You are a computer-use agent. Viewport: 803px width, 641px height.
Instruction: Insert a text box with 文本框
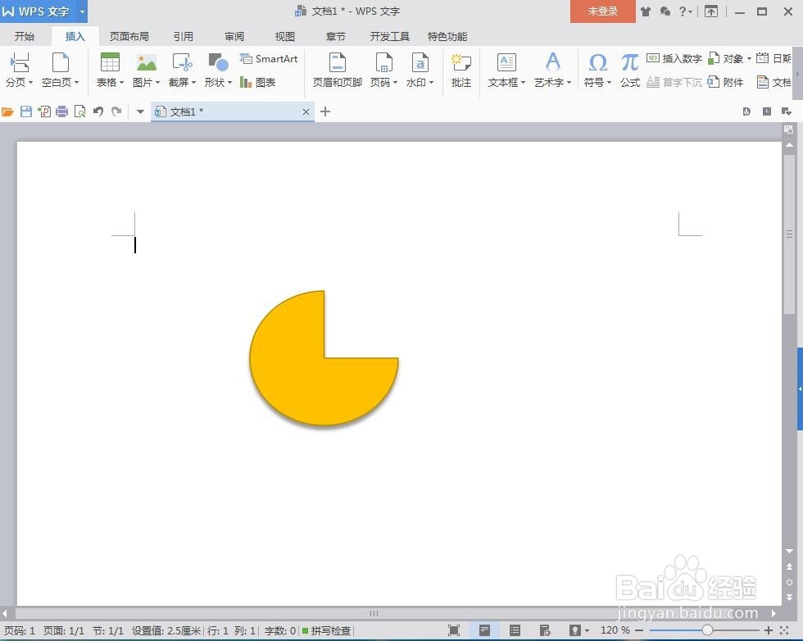pyautogui.click(x=506, y=70)
